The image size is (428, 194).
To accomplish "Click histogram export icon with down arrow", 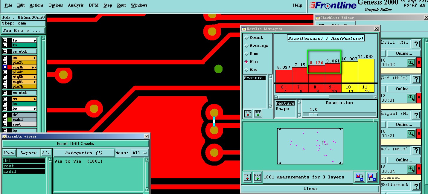I will [359, 177].
